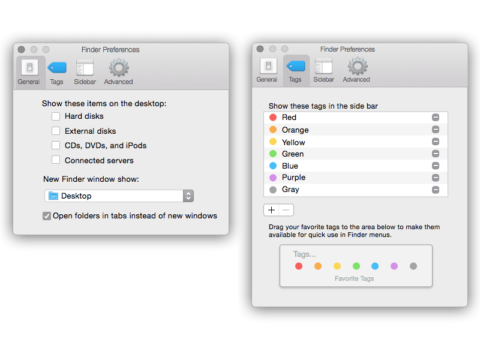The image size is (480, 360).
Task: Select the Red tag row
Action: (x=356, y=118)
